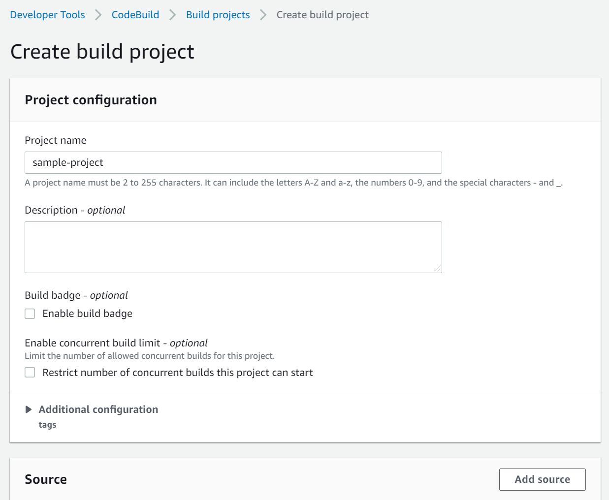Click the breadcrumb chevron after Developer Tools

coord(98,15)
